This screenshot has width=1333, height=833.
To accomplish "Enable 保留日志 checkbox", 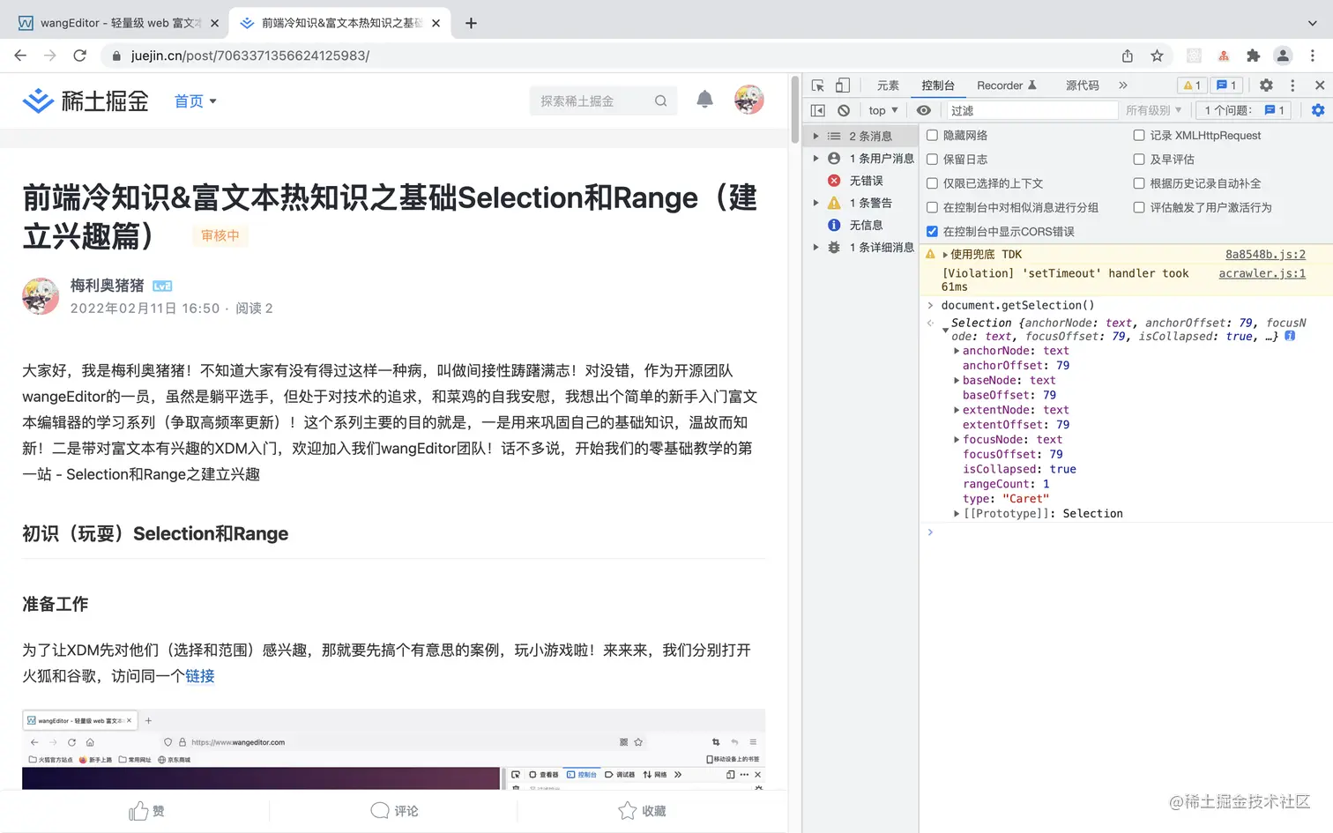I will coord(932,160).
